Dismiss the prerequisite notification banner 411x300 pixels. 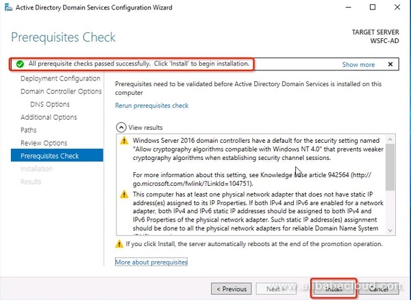(x=390, y=64)
